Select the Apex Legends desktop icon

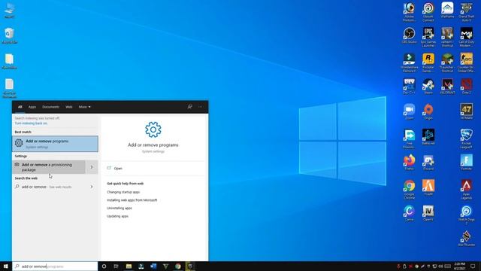466,190
